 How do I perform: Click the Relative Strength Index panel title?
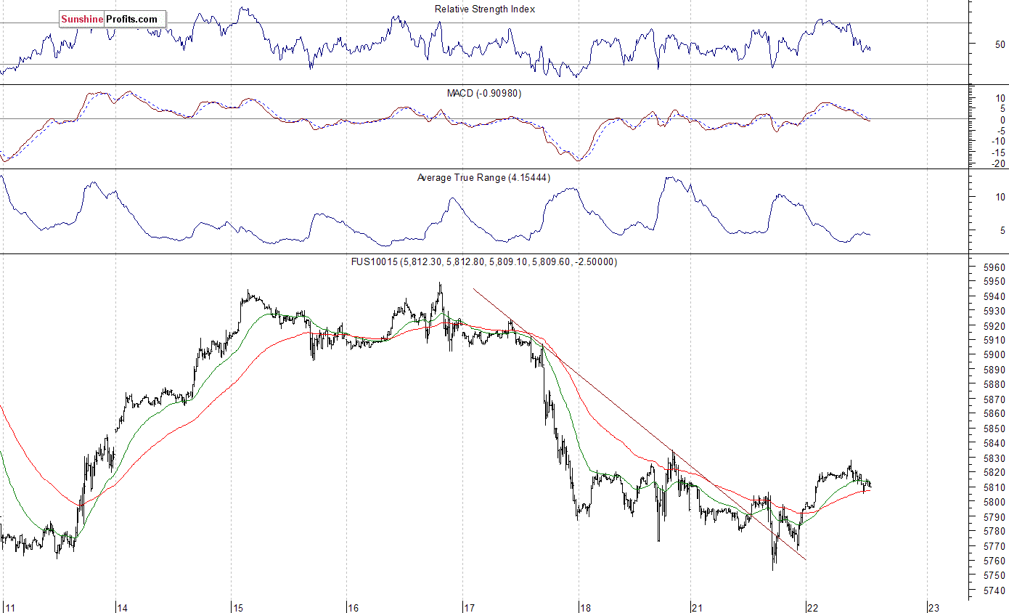click(x=485, y=9)
